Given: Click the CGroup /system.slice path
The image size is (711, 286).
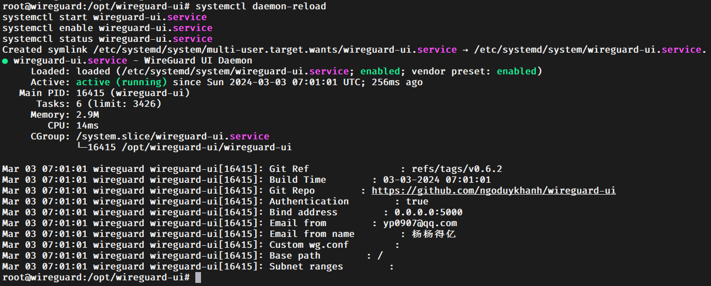Looking at the screenshot, I should click(173, 136).
